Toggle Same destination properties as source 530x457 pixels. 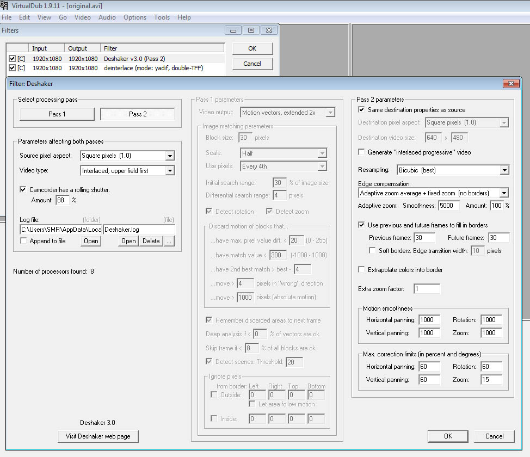coord(361,109)
